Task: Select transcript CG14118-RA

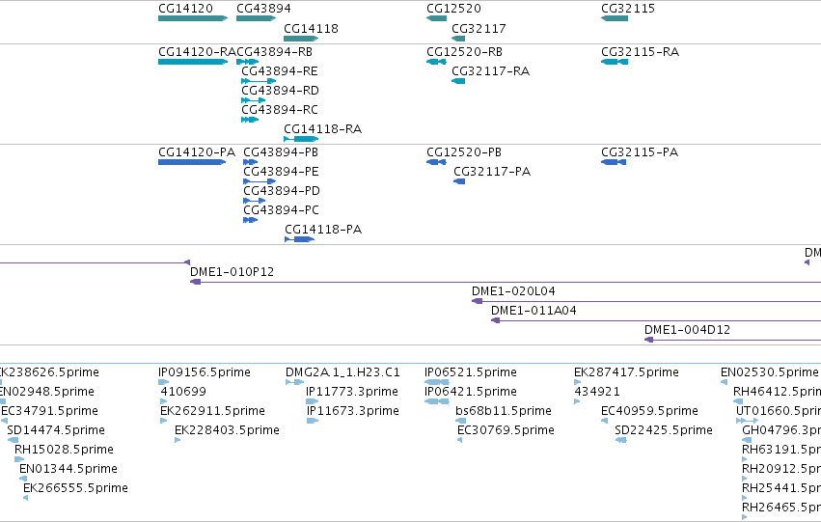Action: [301, 139]
